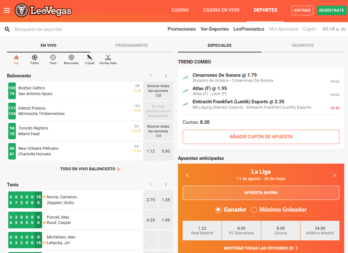Screen dimensions: 348x253
Task: Bet 2.75 on Norrie, Cameron
Action: (x=151, y=200)
